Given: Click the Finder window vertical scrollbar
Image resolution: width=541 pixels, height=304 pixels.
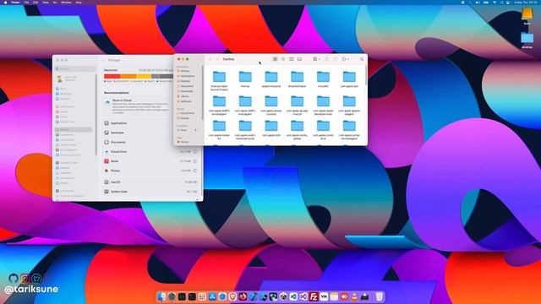Looking at the screenshot, I should pos(366,76).
